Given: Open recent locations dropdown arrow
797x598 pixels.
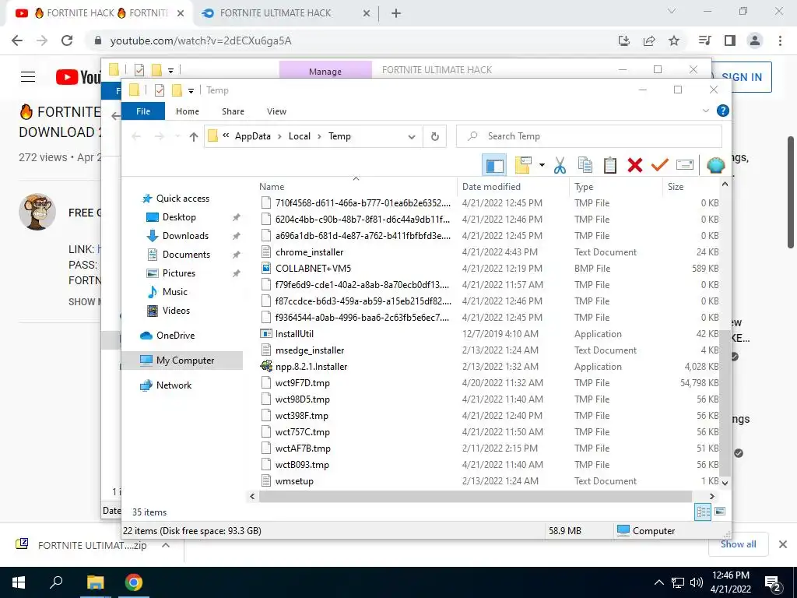Looking at the screenshot, I should click(177, 136).
